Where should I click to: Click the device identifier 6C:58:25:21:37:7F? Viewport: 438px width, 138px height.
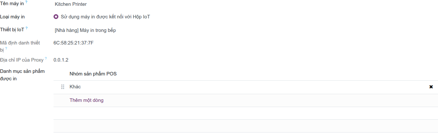pyautogui.click(x=74, y=43)
